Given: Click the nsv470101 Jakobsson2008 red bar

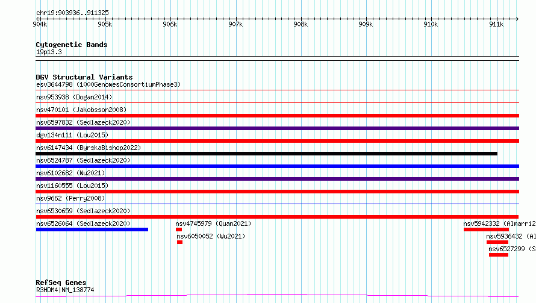Looking at the screenshot, I should tap(277, 116).
